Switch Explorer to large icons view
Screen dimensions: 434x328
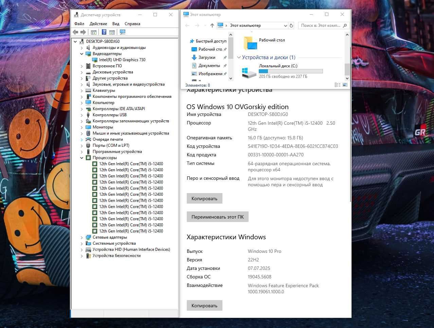pos(345,85)
